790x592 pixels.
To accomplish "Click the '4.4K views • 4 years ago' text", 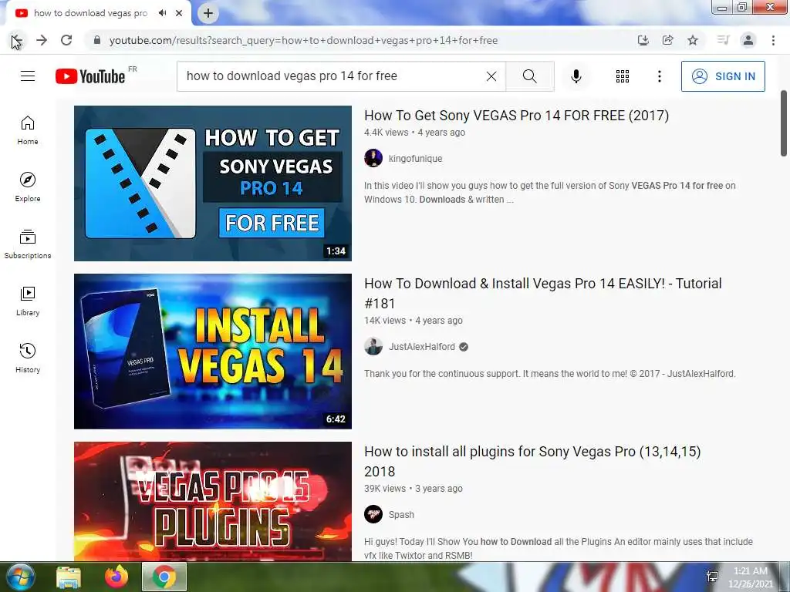I will (414, 133).
